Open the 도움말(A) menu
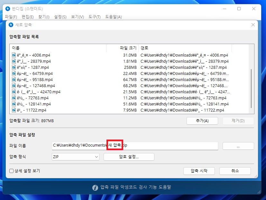 114,17
